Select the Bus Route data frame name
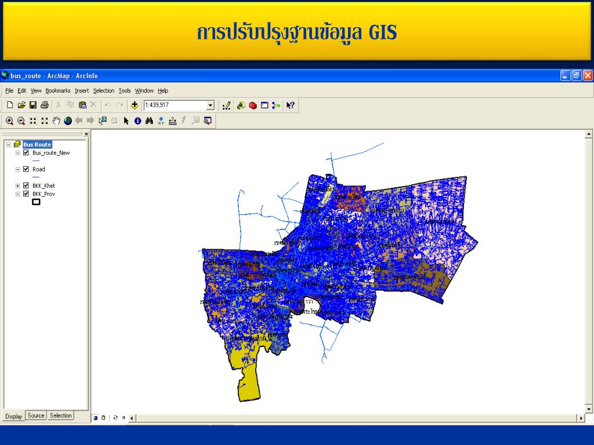Image resolution: width=594 pixels, height=445 pixels. click(37, 144)
